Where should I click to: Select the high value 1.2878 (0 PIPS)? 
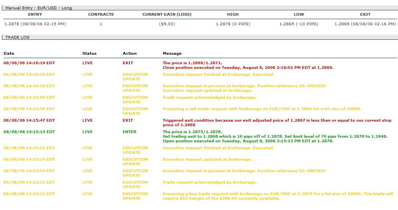[233, 24]
